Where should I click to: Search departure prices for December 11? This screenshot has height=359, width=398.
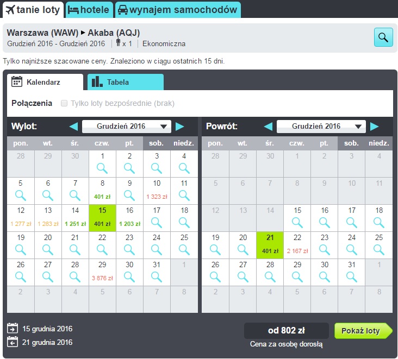tap(184, 195)
